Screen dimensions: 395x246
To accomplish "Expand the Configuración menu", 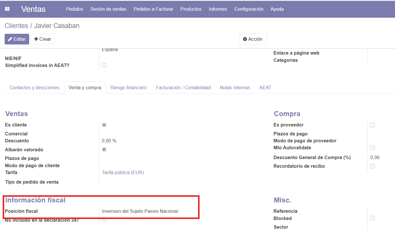I will (x=249, y=9).
